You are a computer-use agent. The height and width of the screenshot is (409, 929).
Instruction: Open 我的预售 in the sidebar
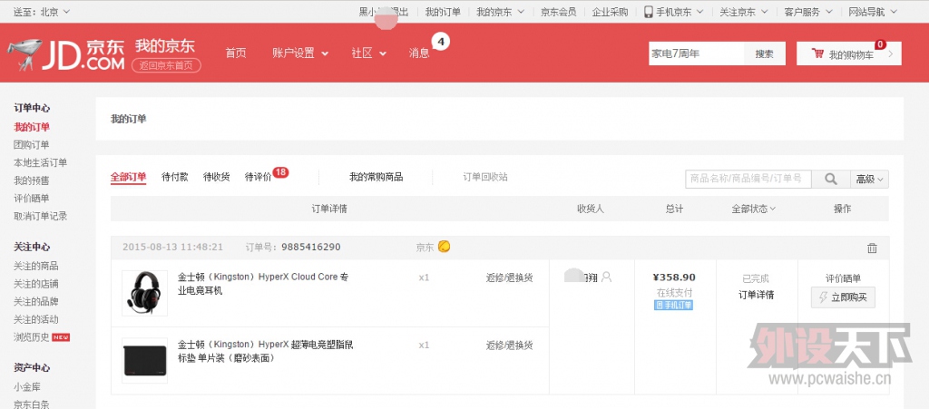[x=32, y=180]
